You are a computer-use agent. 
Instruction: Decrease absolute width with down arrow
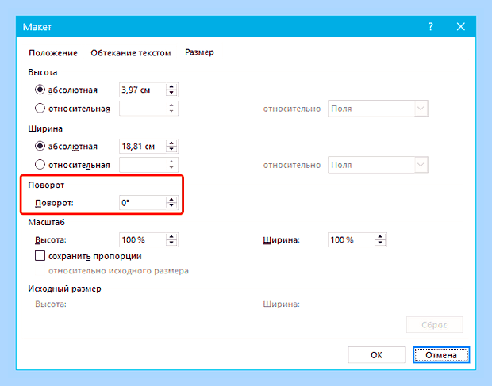171,150
